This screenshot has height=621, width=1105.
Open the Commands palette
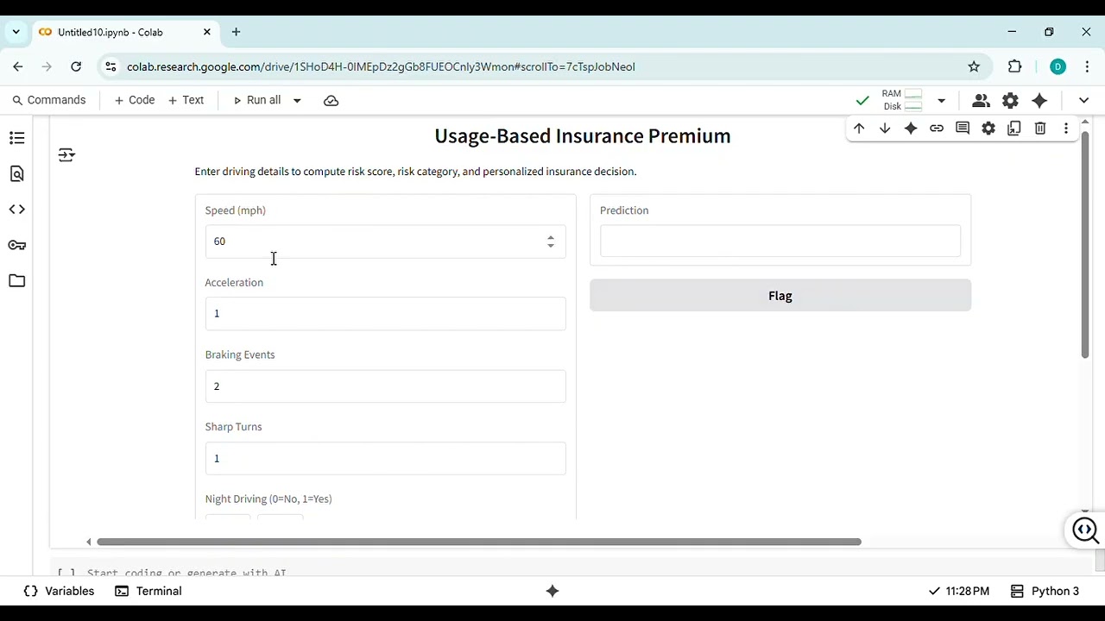tap(48, 100)
